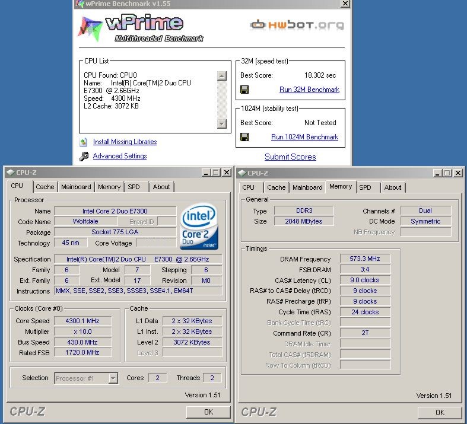This screenshot has width=467, height=424.
Task: Click the wPrime title bar app icon
Action: click(80, 4)
